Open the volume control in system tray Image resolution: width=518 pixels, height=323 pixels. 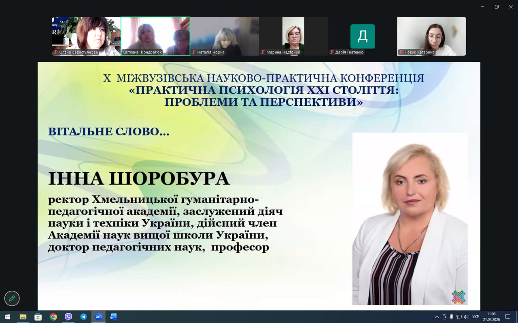466,317
